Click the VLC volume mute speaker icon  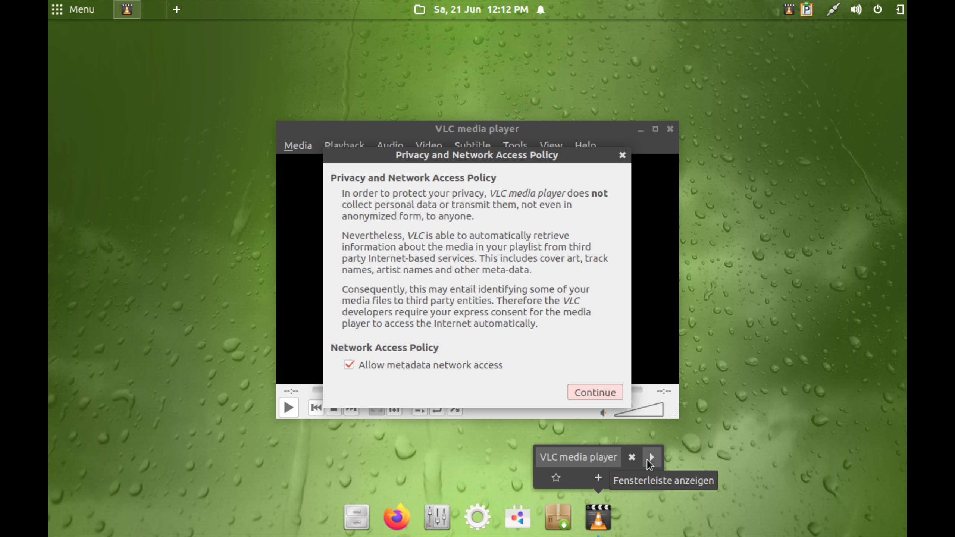coord(603,412)
